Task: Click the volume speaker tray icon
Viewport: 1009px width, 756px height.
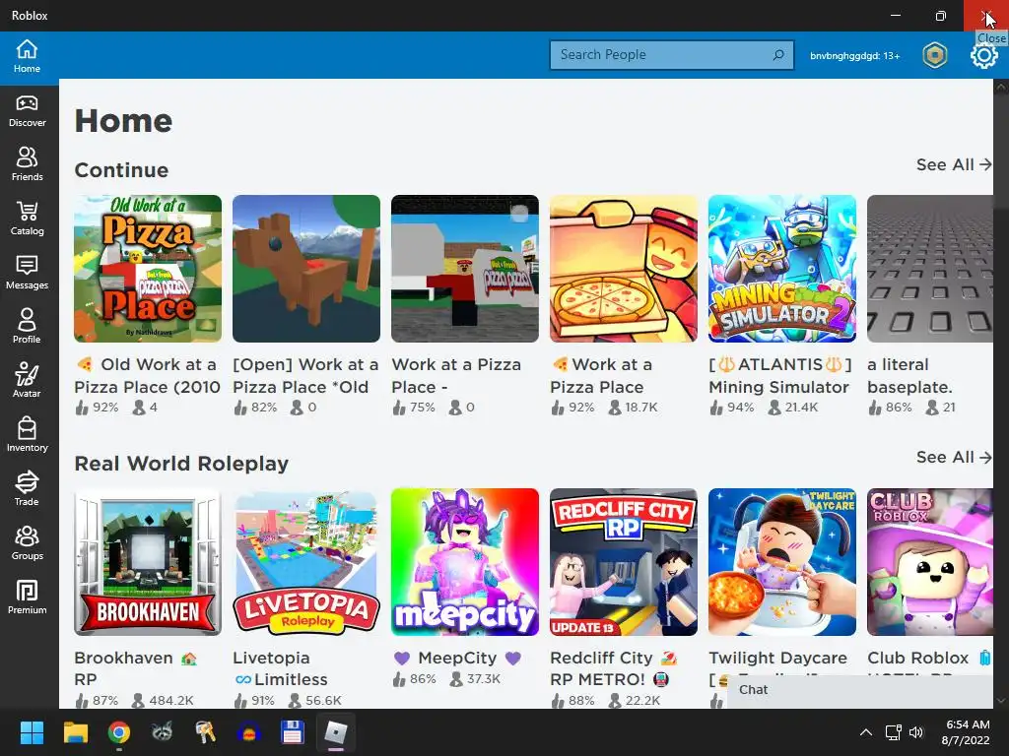Action: pos(916,732)
